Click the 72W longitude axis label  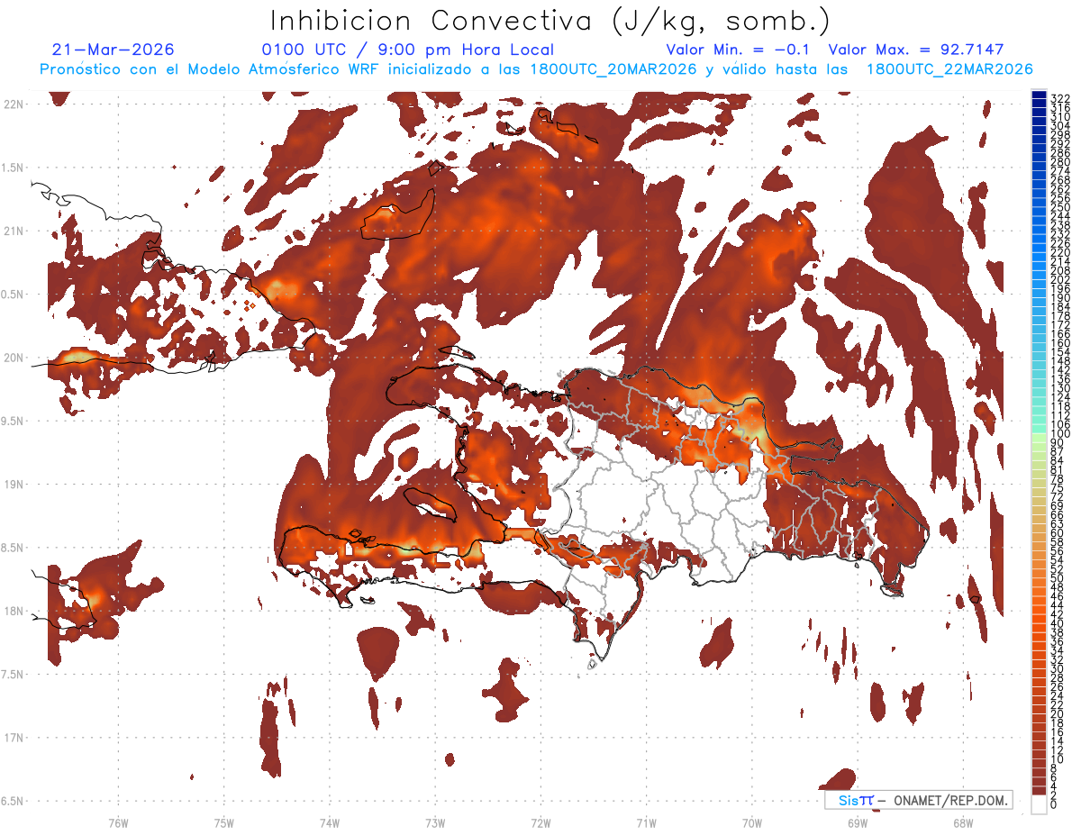[540, 822]
